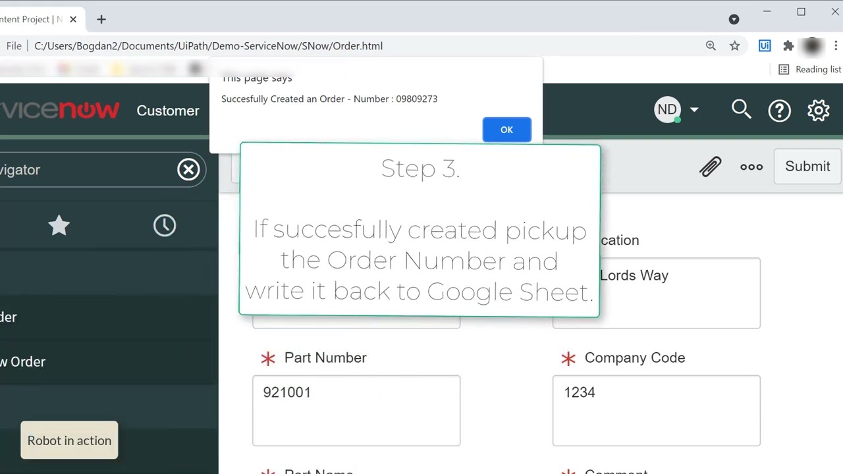The width and height of the screenshot is (843, 474).
Task: Select the Customer menu item
Action: (x=168, y=111)
